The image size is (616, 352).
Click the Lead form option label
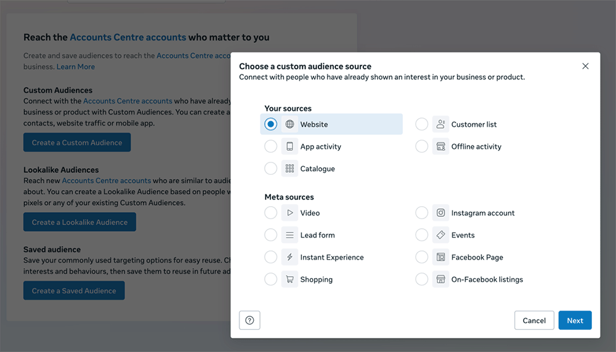pos(317,235)
